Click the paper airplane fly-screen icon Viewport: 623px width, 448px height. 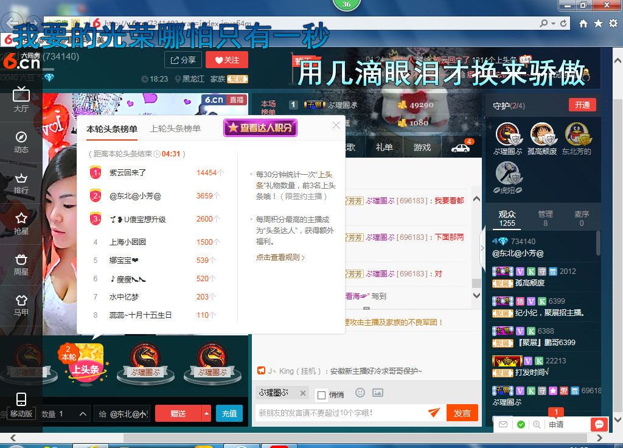coord(434,413)
